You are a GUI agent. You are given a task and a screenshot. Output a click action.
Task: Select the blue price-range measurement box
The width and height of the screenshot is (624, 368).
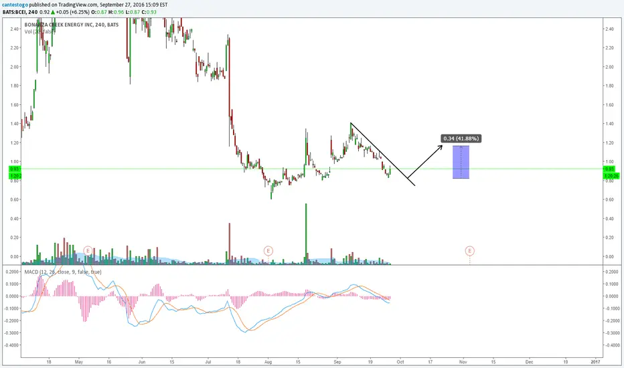point(461,163)
